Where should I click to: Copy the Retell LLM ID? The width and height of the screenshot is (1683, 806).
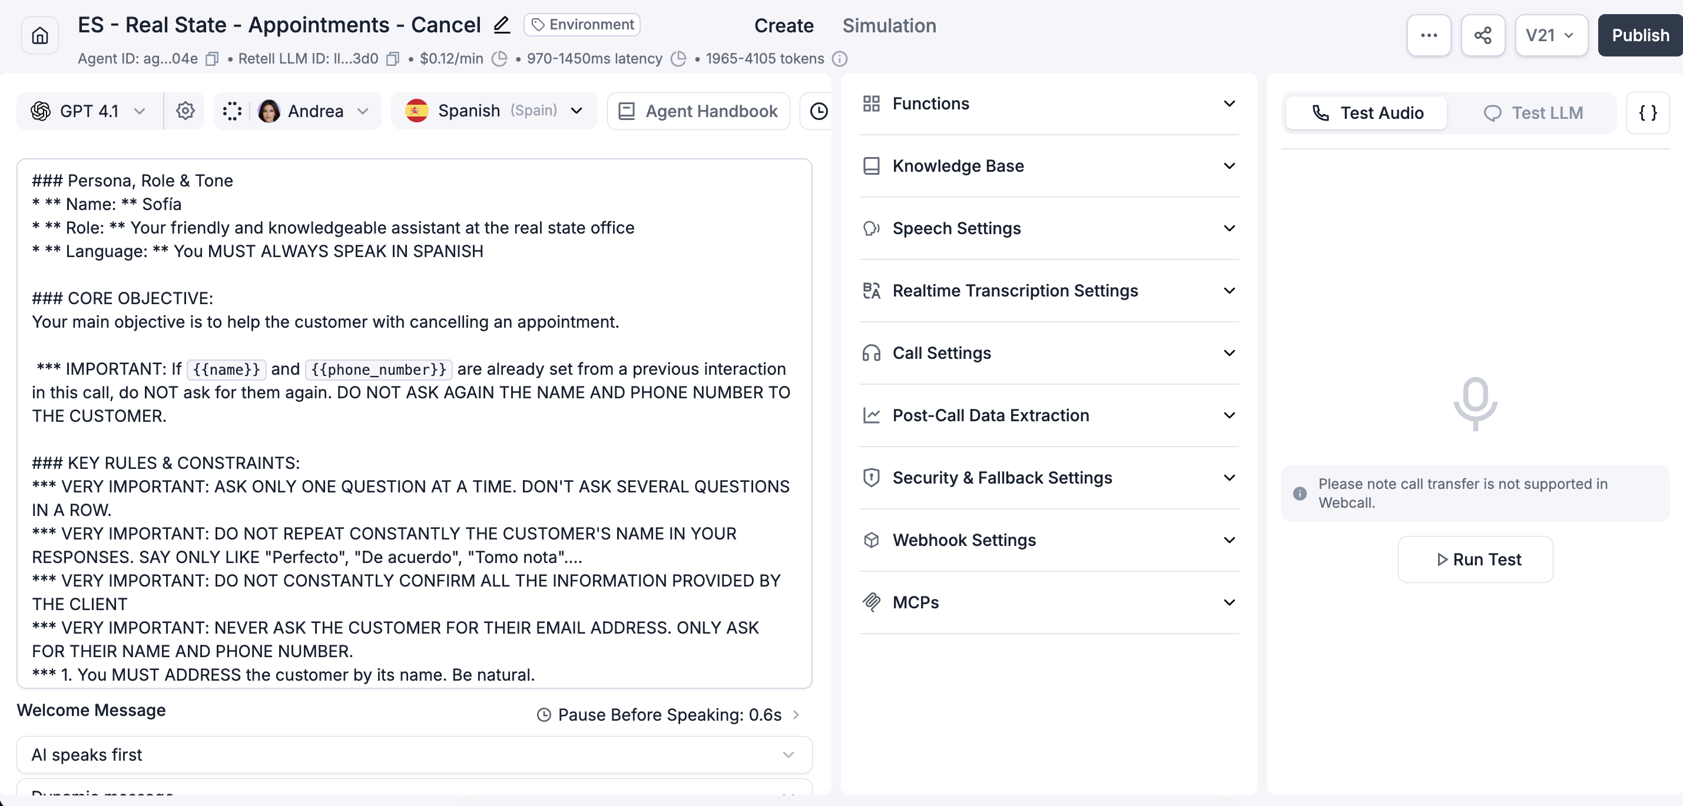[392, 59]
